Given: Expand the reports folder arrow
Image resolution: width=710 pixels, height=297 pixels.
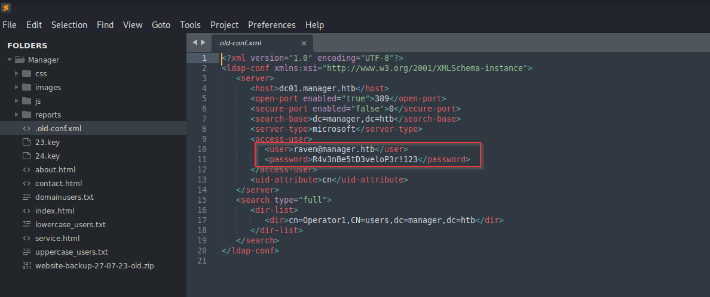Looking at the screenshot, I should (x=17, y=115).
